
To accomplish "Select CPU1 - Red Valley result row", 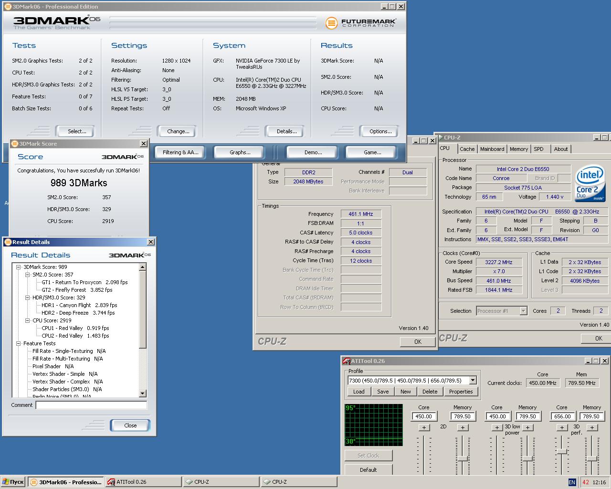I will (75, 328).
